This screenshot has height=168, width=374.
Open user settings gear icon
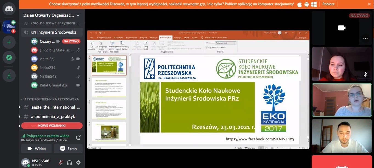(78, 163)
